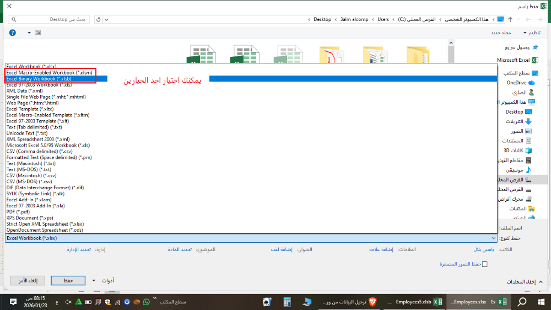Viewport: 551px width, 310px height.
Task: Enable the save thumbnail checkbox (حفظ الصور المصغرة)
Action: click(x=485, y=265)
